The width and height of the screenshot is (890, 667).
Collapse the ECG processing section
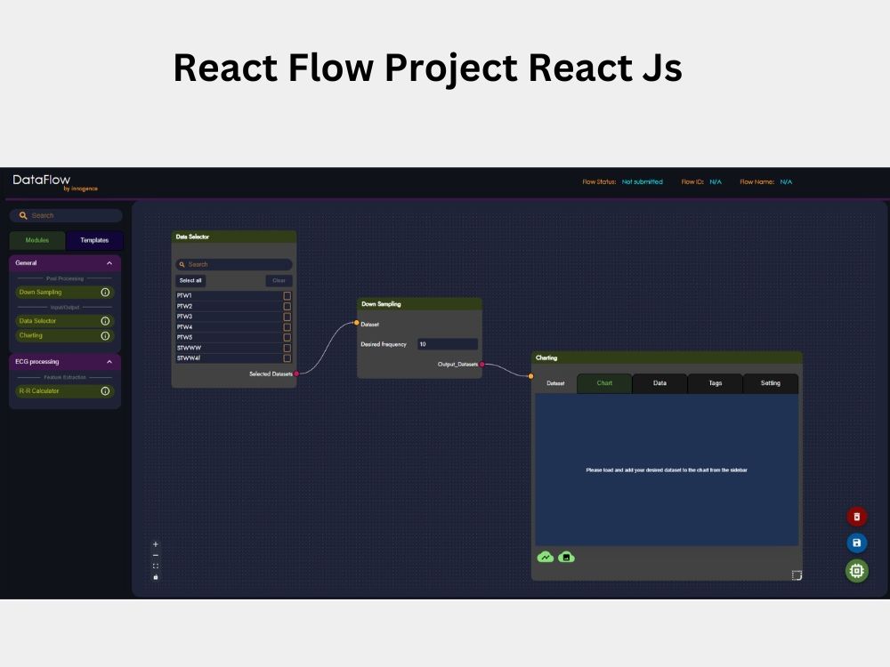pos(109,361)
